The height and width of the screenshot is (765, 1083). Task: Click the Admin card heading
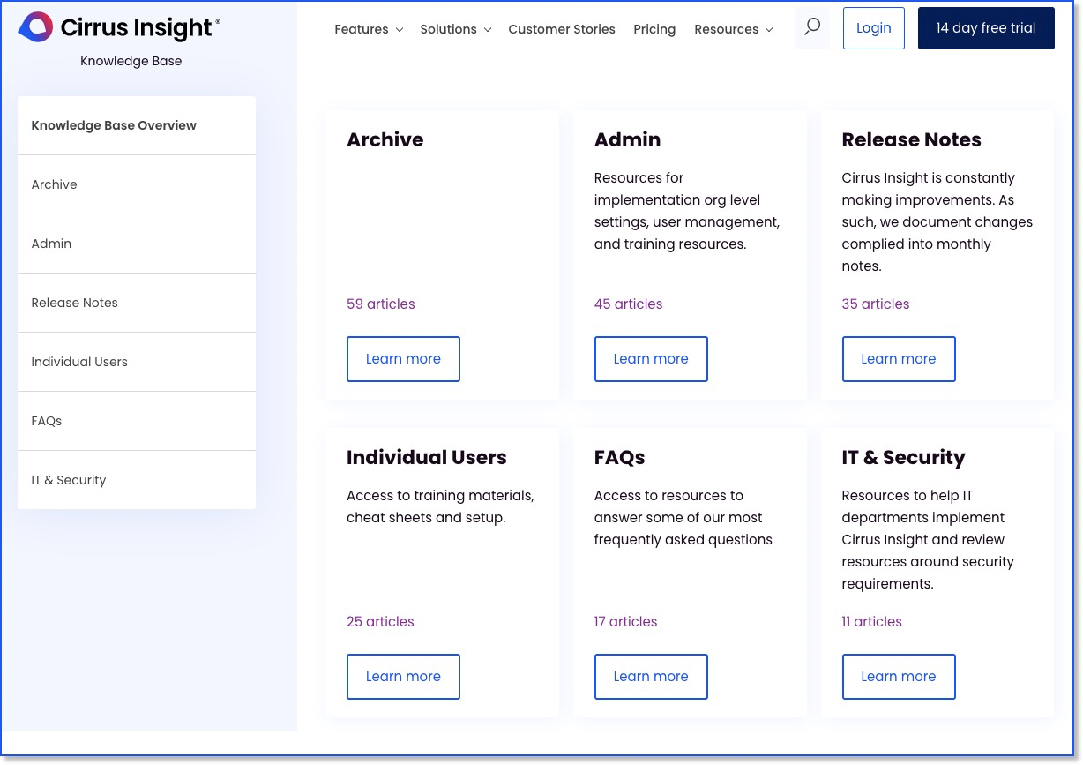tap(627, 139)
